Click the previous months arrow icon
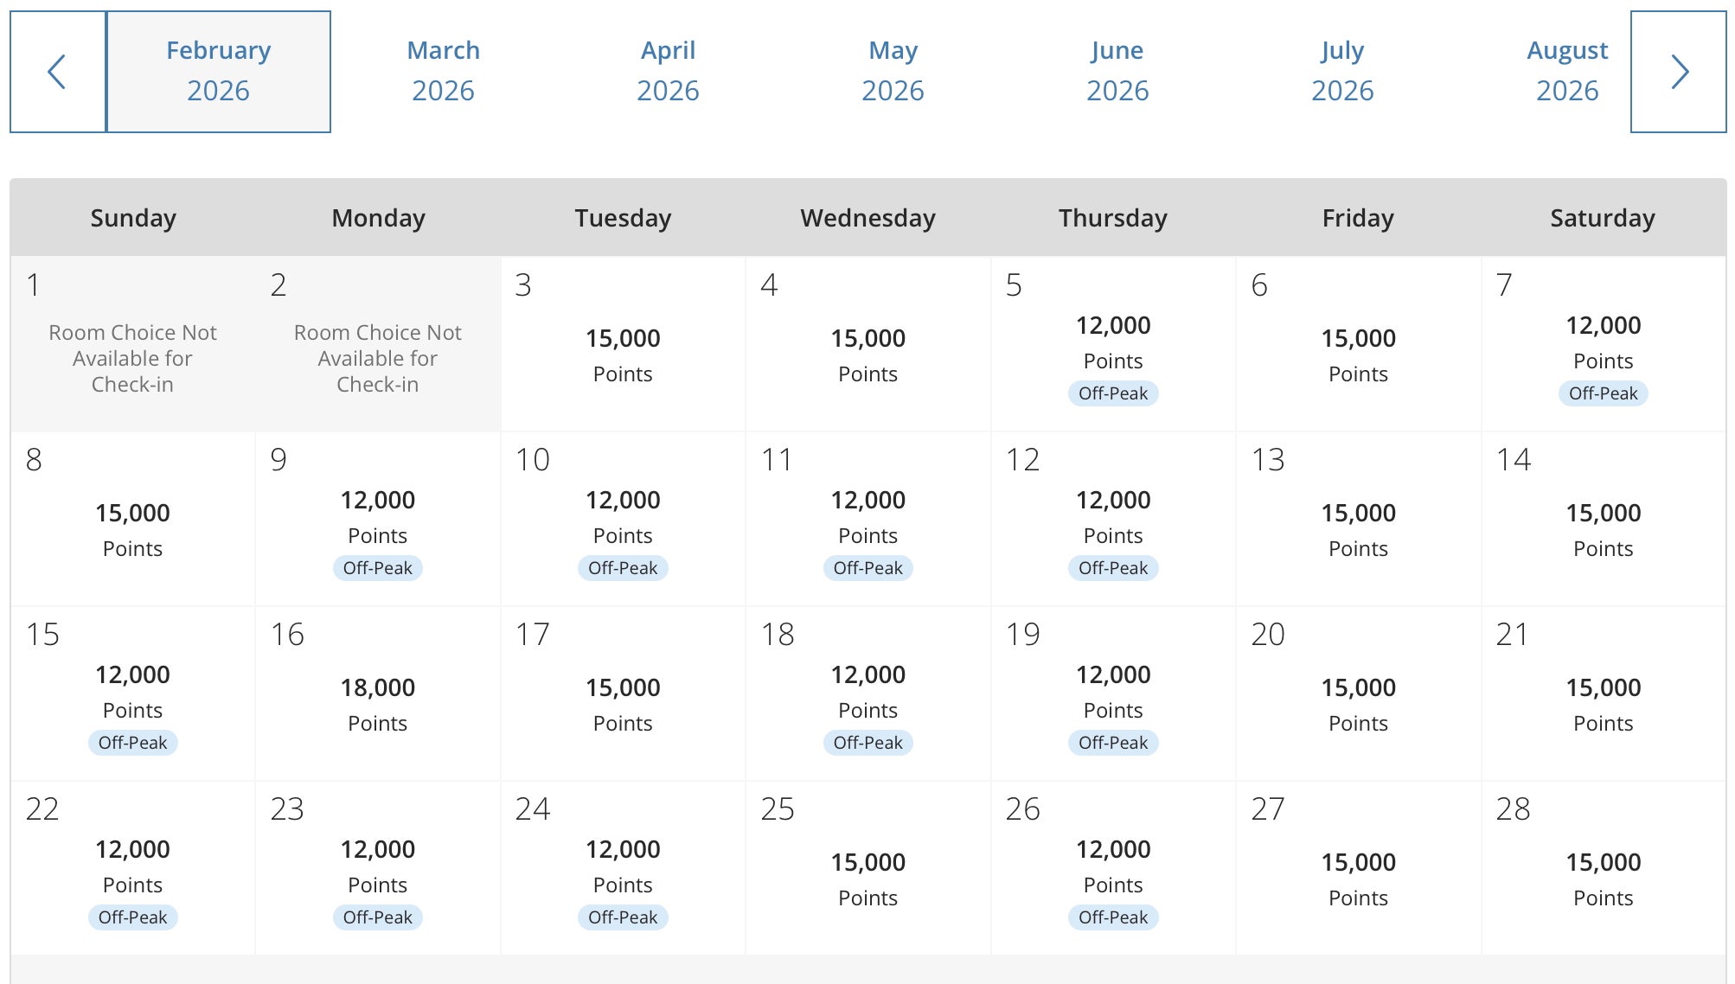The width and height of the screenshot is (1735, 984). (57, 72)
